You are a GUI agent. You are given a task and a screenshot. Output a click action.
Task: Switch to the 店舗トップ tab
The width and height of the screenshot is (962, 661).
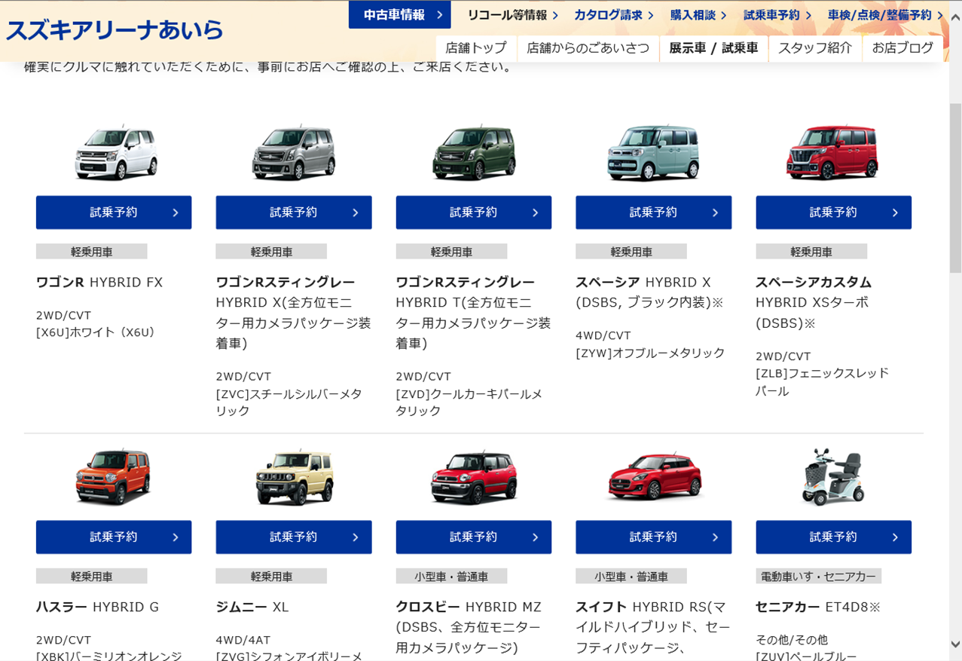476,48
